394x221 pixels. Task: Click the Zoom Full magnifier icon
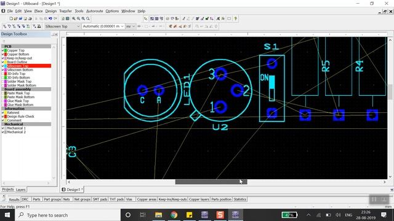point(88,18)
